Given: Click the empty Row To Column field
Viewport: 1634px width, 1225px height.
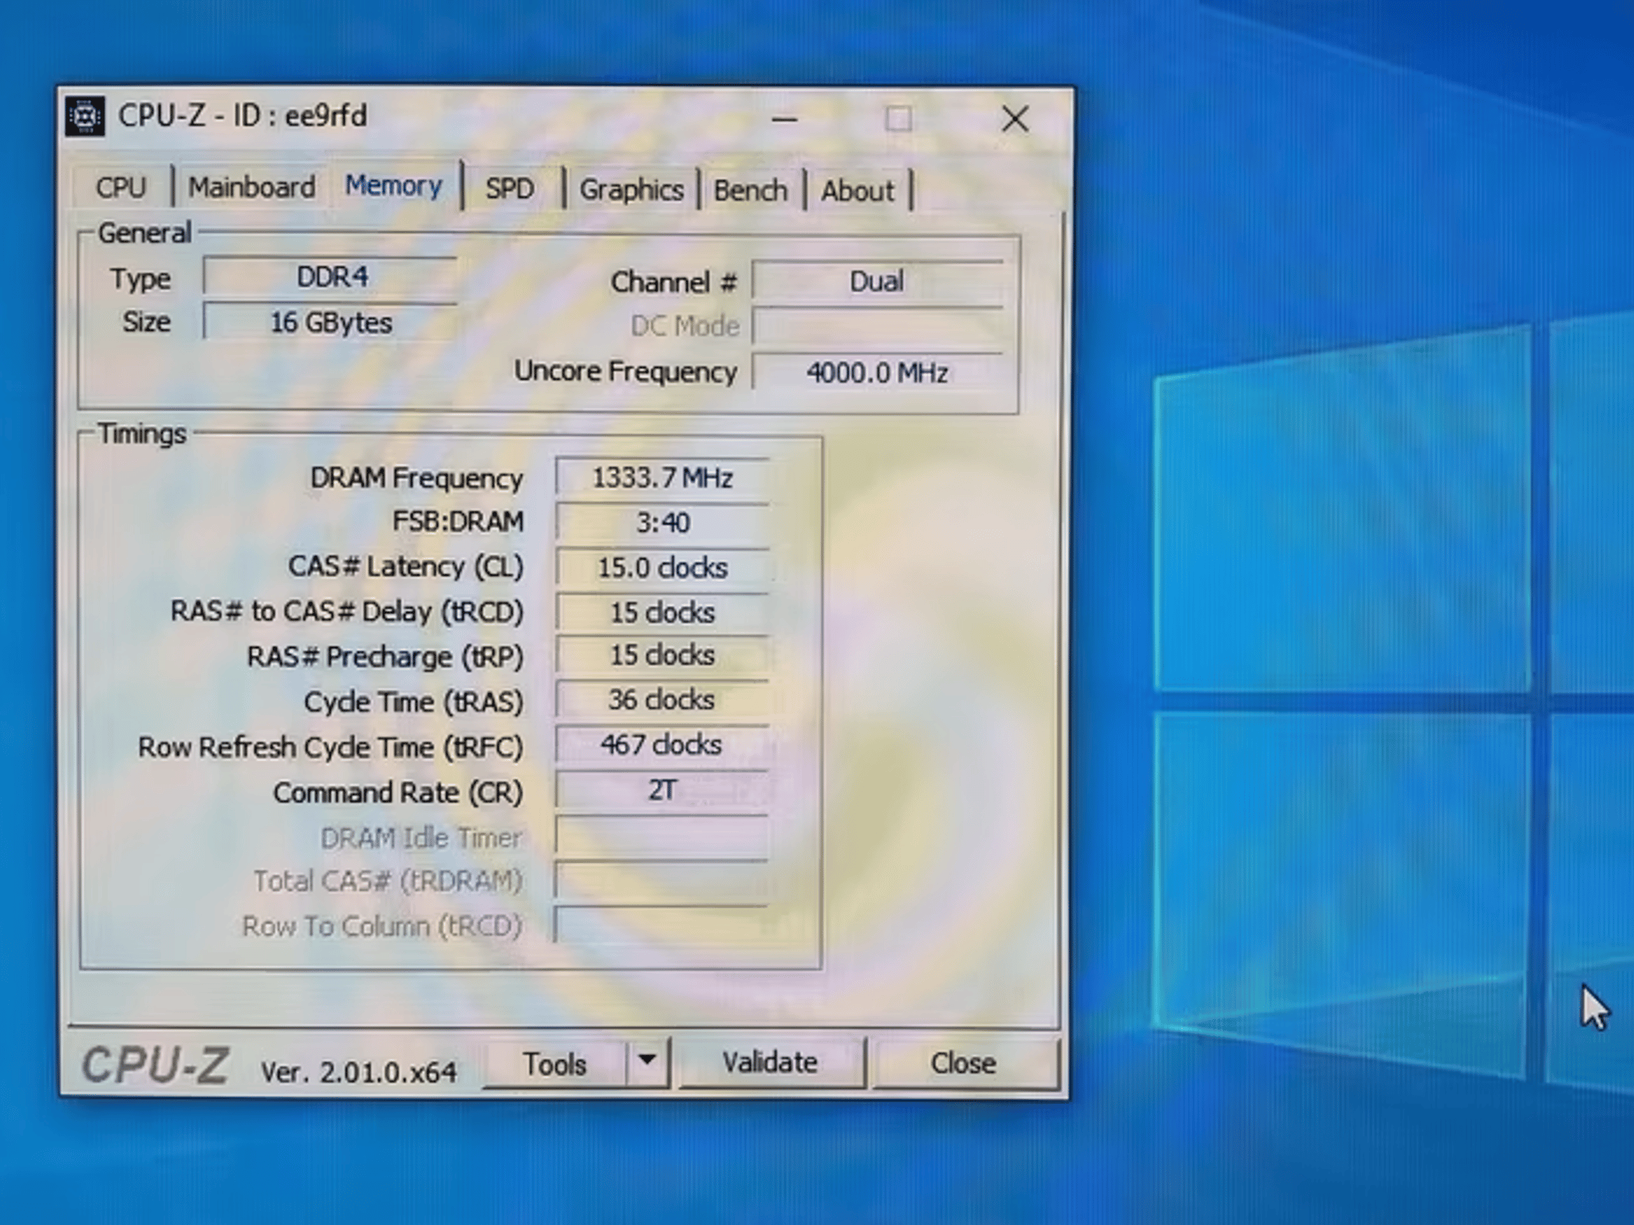Looking at the screenshot, I should (x=662, y=925).
